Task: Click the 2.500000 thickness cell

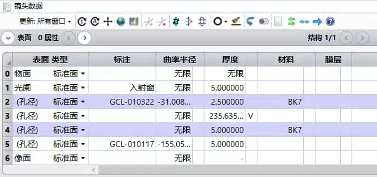Action: coord(225,102)
